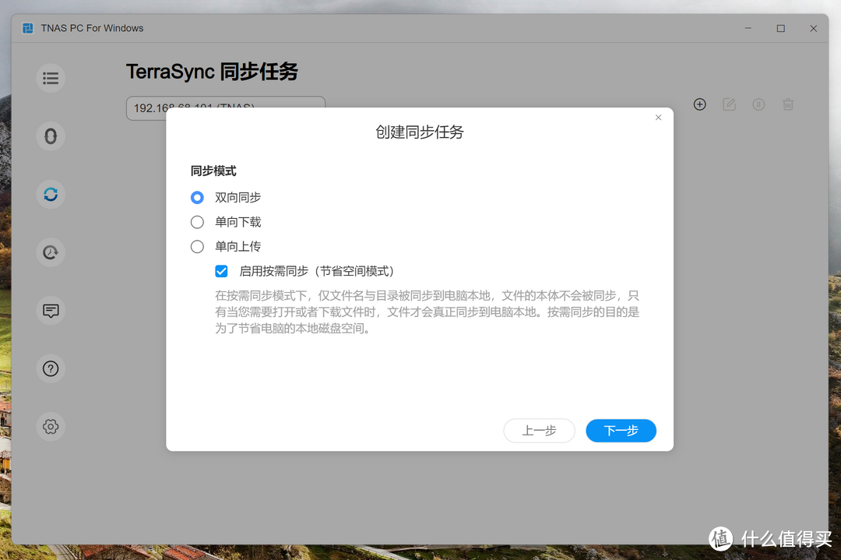Open the help question mark icon
This screenshot has width=841, height=560.
51,368
